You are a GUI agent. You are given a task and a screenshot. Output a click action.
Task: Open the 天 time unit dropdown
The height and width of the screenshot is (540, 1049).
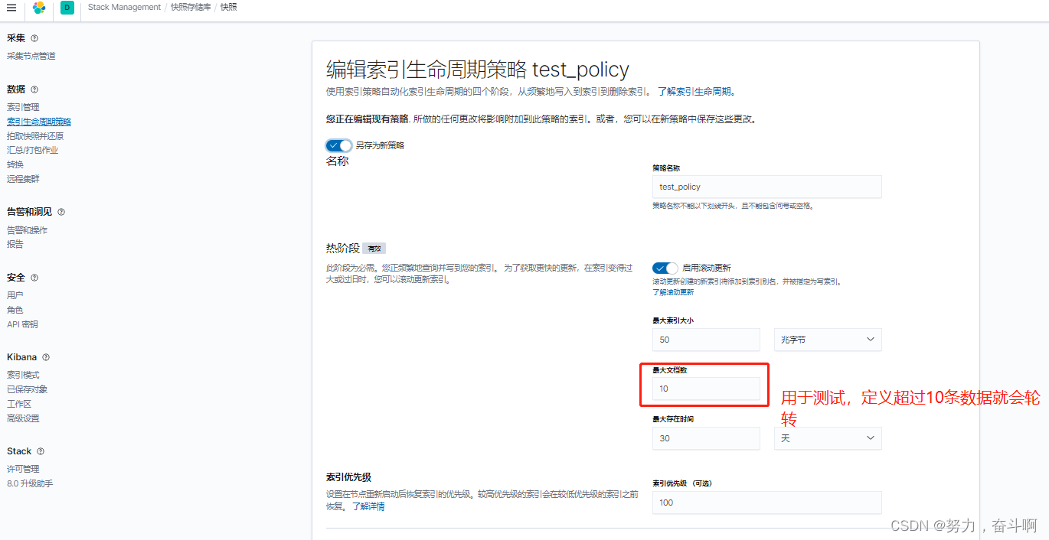pyautogui.click(x=828, y=438)
